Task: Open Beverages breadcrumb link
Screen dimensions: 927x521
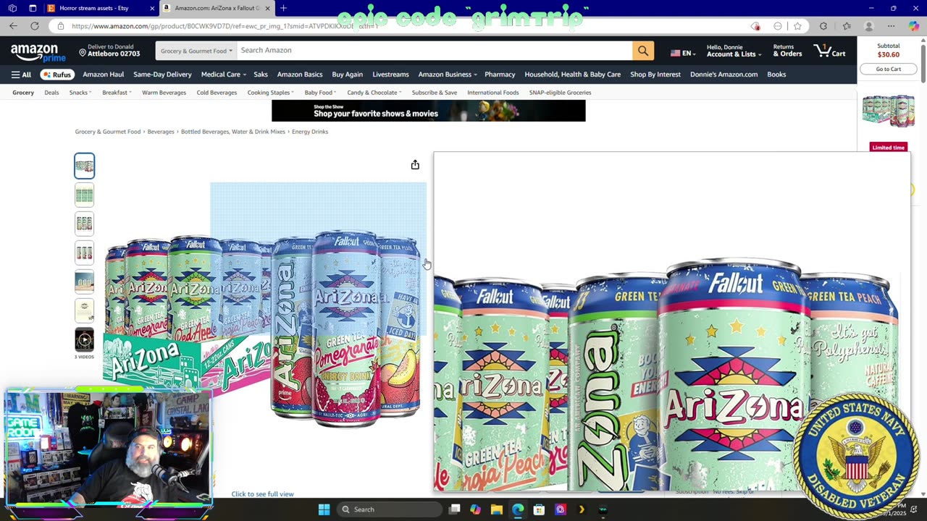Action: coord(161,132)
